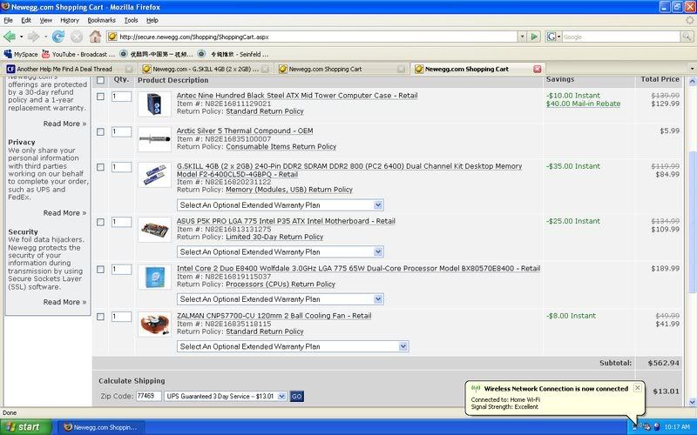Go to the Firefox Home page icon
Image resolution: width=697 pixels, height=435 pixels.
click(x=94, y=37)
